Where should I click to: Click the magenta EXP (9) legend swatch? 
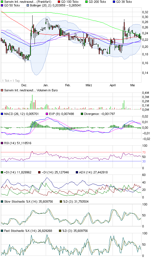tap(47, 114)
